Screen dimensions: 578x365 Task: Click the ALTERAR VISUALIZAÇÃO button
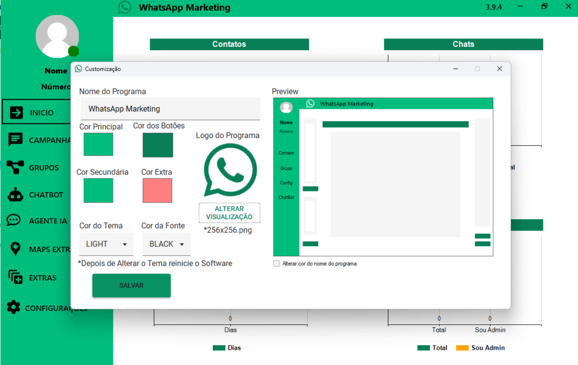[x=229, y=213]
